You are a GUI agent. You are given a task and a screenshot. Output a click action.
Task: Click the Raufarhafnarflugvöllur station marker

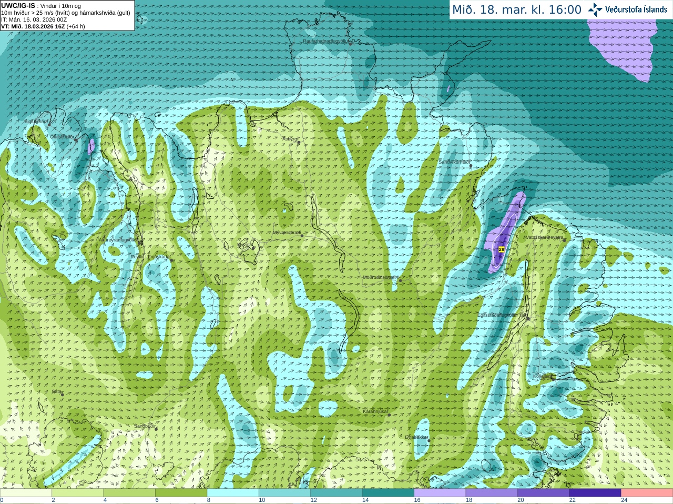[351, 44]
